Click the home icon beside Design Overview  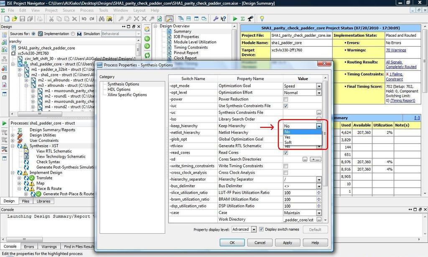(147, 29)
